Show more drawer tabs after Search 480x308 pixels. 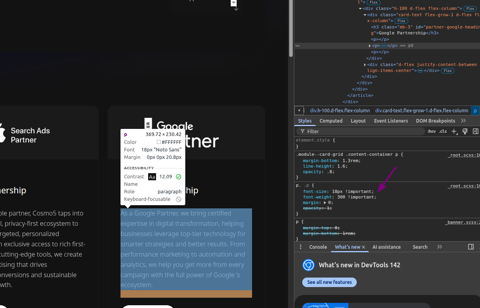(x=440, y=247)
